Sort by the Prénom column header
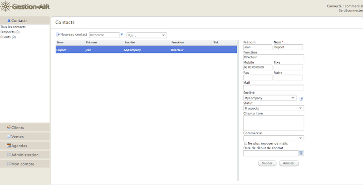Image resolution: width=363 pixels, height=185 pixels. [103, 43]
